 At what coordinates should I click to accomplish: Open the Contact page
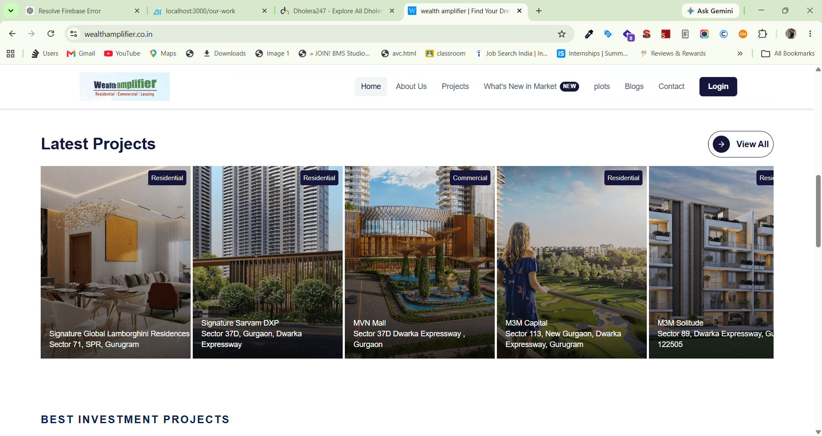[x=671, y=86]
